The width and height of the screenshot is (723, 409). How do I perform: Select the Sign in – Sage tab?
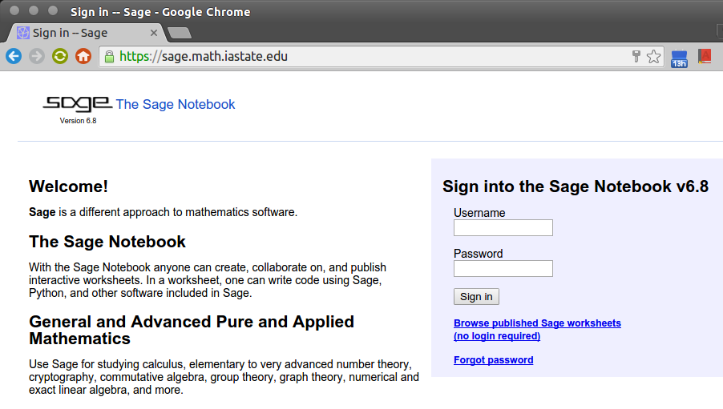[85, 33]
